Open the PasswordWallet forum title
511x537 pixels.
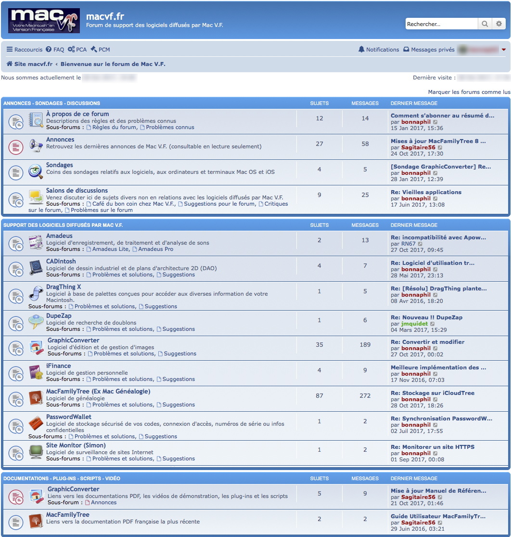coord(68,417)
